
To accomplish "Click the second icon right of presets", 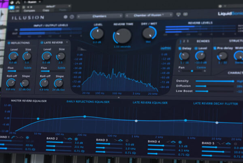I will point(185,14).
